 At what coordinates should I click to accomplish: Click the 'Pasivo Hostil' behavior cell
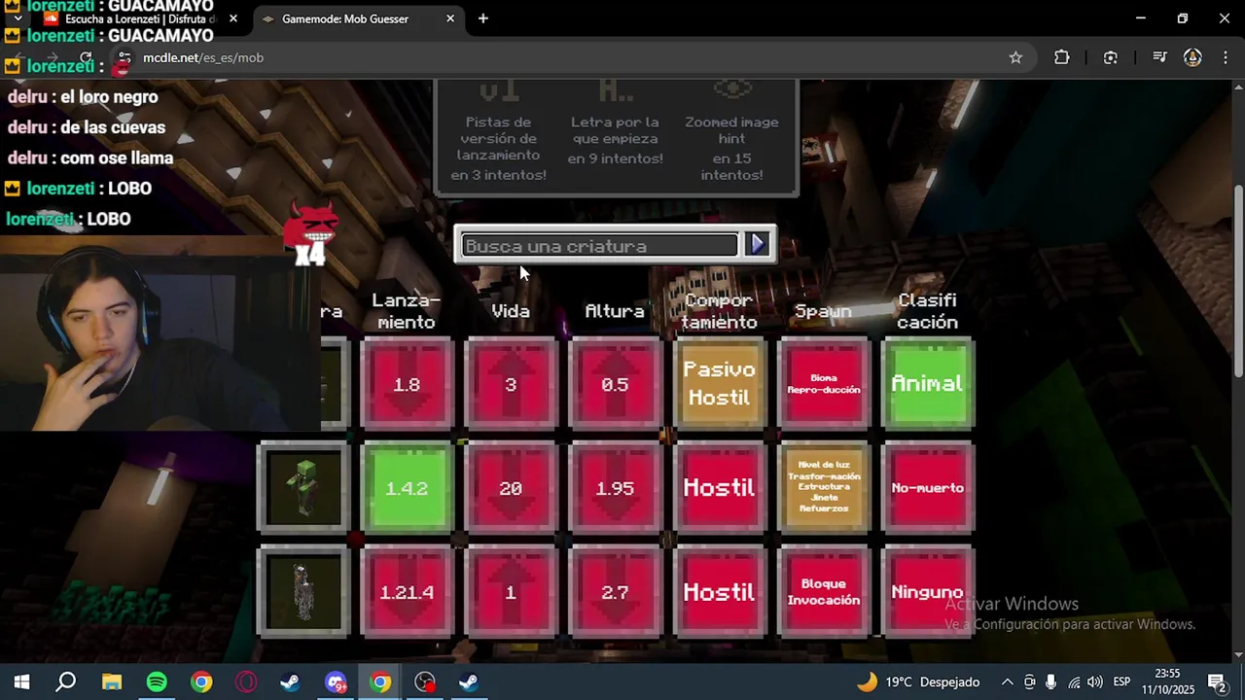719,384
